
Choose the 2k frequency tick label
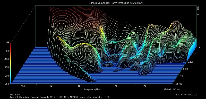pos(79,86)
